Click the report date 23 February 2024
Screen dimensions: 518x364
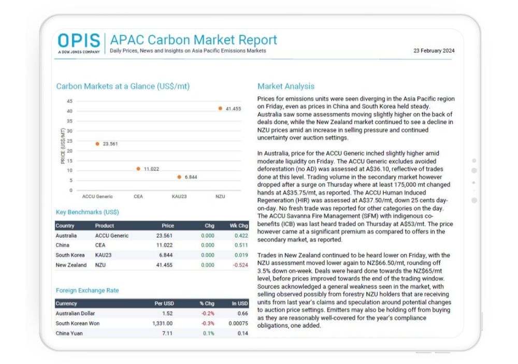click(434, 51)
